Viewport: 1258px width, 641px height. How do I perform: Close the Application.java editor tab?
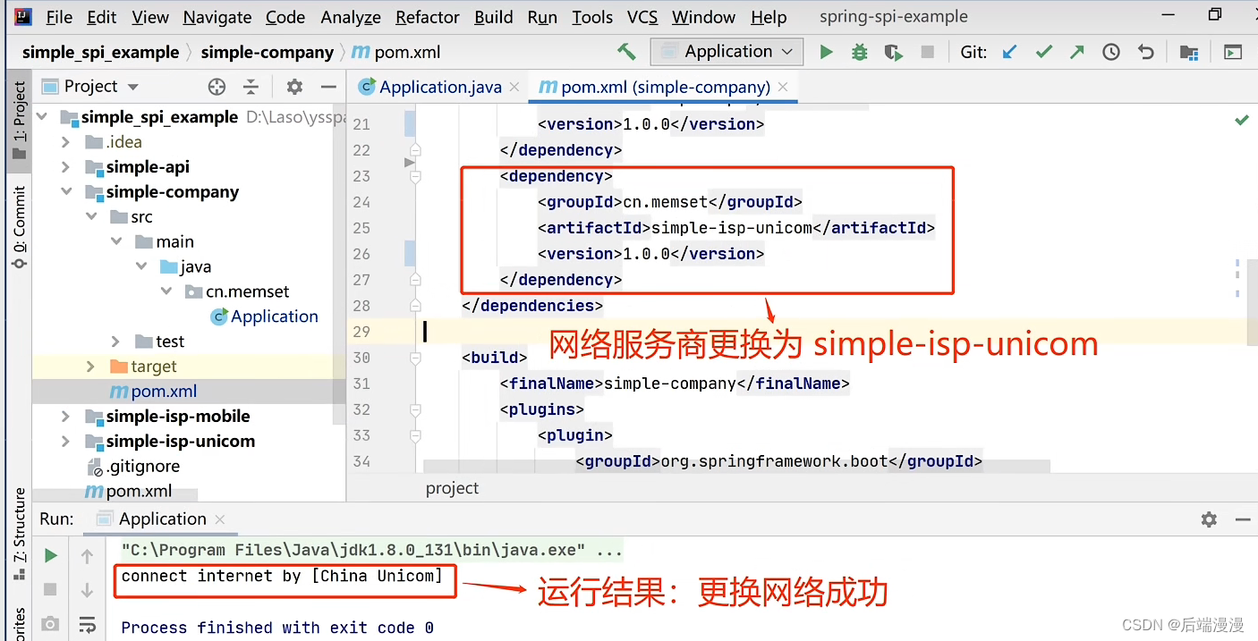(x=514, y=88)
